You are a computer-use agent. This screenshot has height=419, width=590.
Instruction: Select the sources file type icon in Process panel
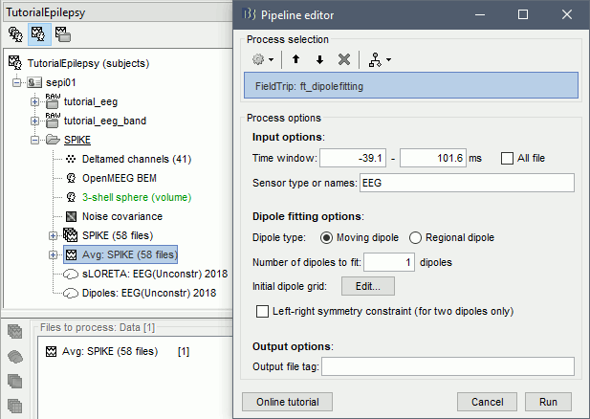click(14, 358)
